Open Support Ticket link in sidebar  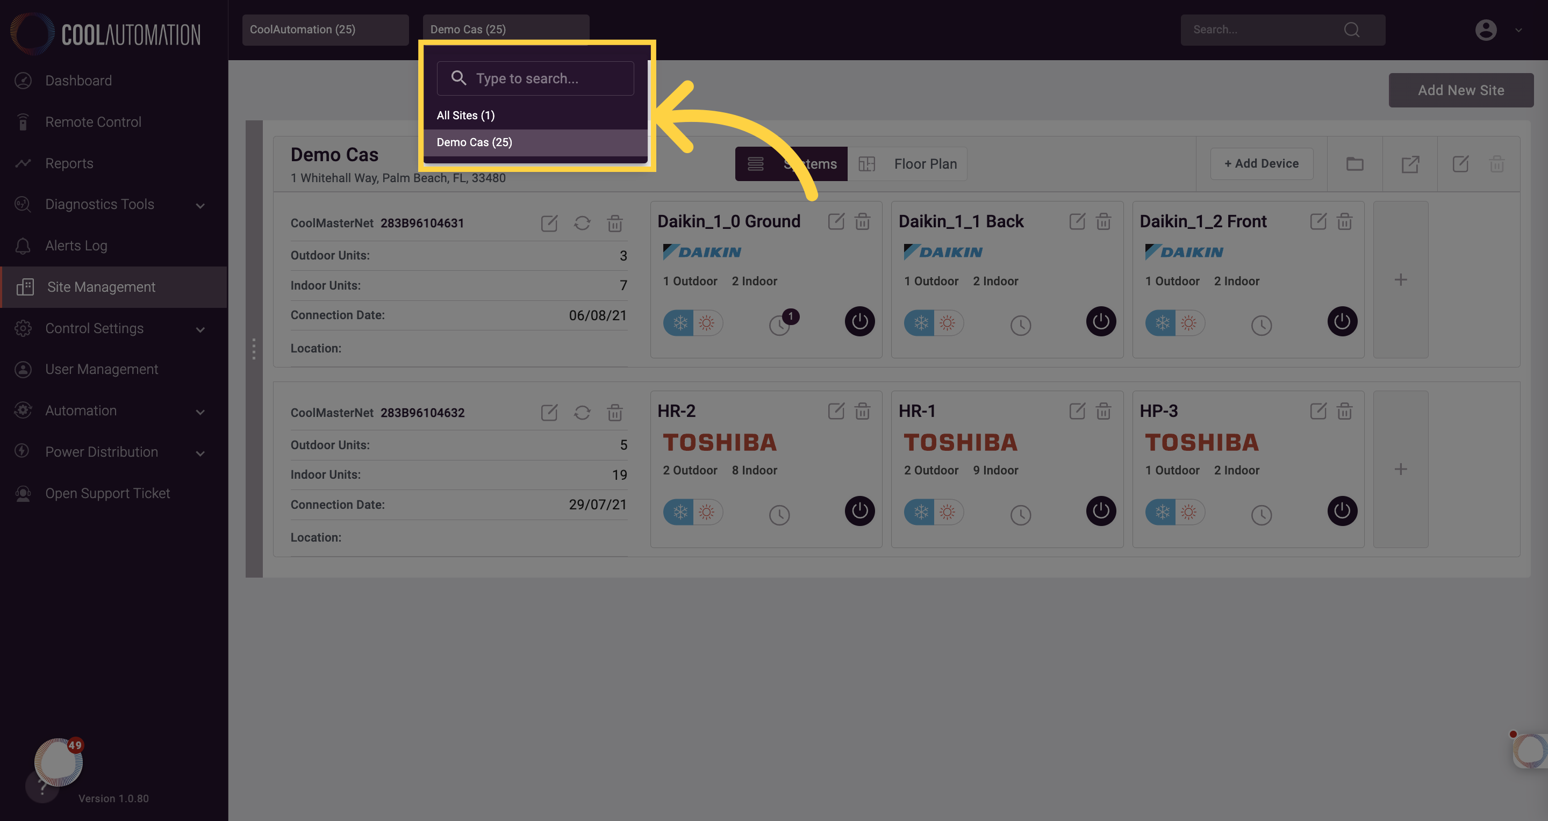click(x=107, y=493)
